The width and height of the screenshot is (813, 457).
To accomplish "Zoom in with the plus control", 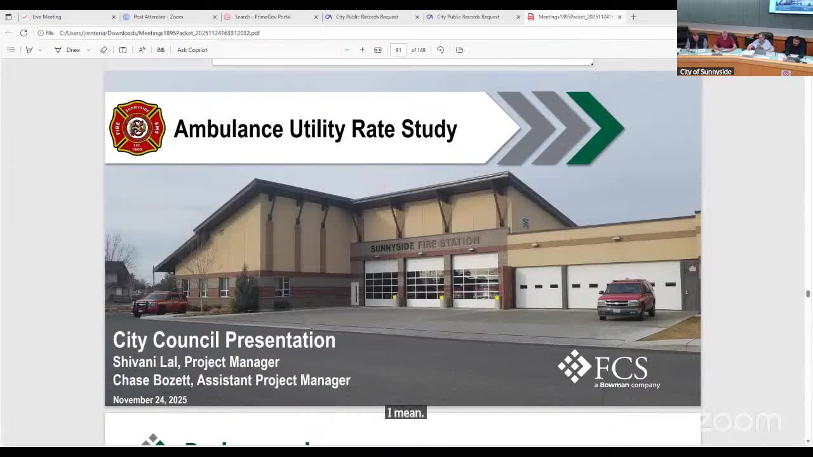I will [x=362, y=50].
